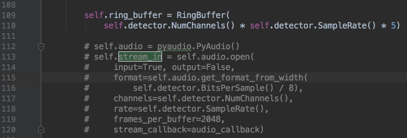Click line number 109 in the gutter
407x138 pixels.
pyautogui.click(x=9, y=15)
